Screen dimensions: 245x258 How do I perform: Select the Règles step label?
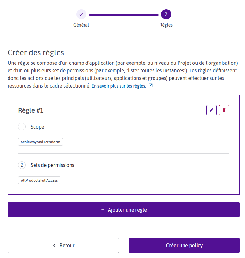(166, 25)
